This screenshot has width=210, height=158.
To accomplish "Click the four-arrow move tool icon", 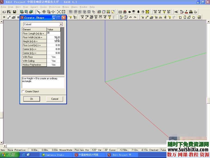I will tap(53, 12).
